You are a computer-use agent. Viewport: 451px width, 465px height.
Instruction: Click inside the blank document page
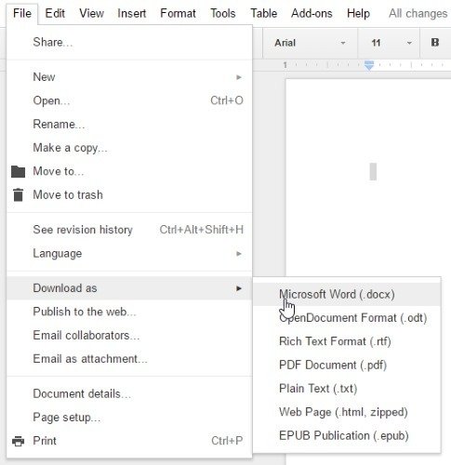(x=368, y=177)
